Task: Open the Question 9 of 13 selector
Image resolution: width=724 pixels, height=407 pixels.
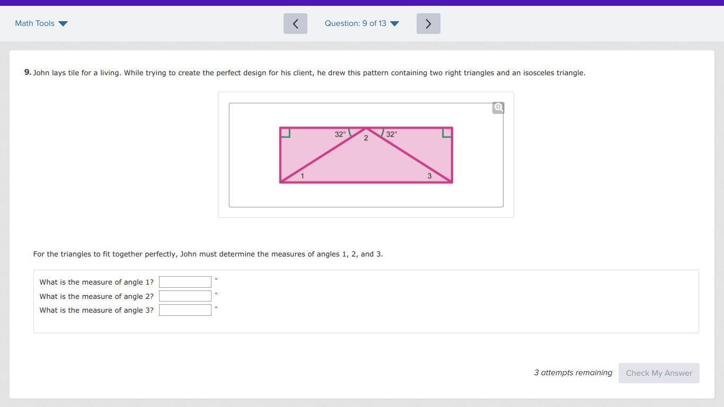Action: tap(356, 23)
